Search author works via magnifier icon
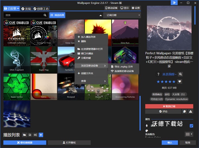 coord(180,74)
